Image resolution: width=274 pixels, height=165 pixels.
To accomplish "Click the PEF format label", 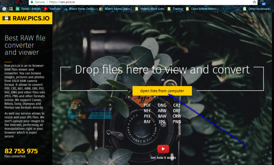I will [x=147, y=116].
